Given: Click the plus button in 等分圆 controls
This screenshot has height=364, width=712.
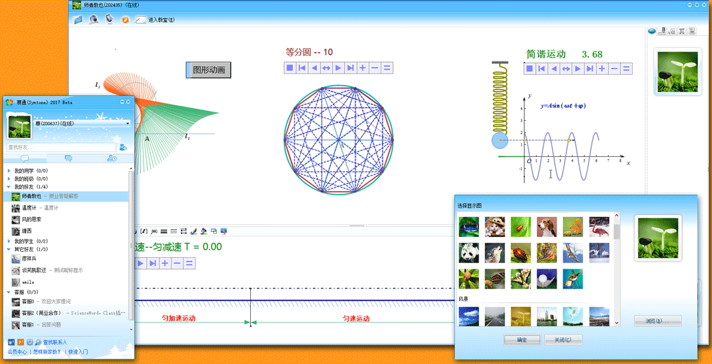Looking at the screenshot, I should pos(362,67).
